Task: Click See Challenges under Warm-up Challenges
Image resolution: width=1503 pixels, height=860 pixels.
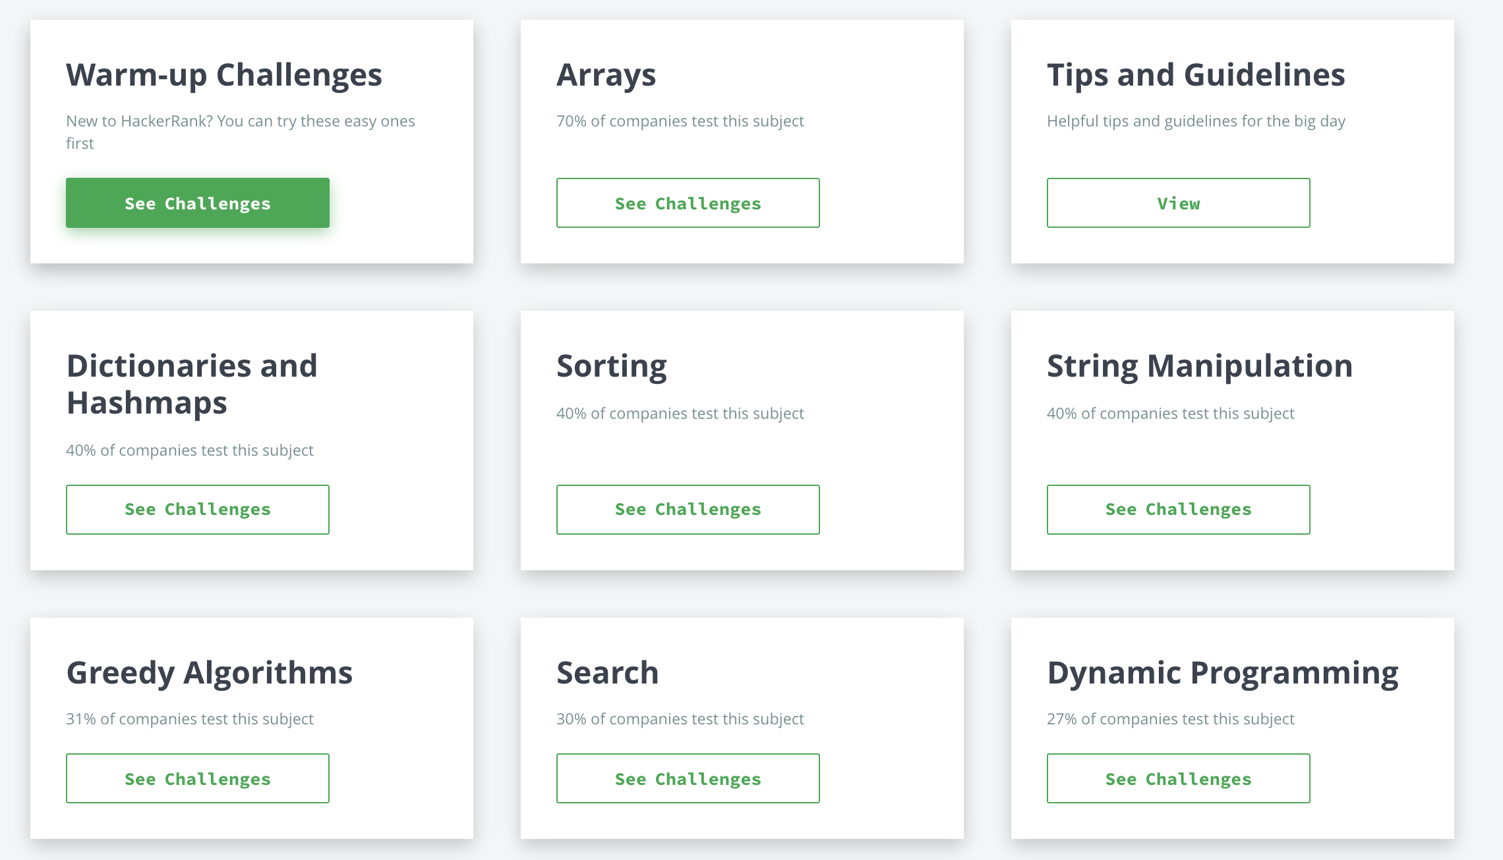Action: pos(198,203)
